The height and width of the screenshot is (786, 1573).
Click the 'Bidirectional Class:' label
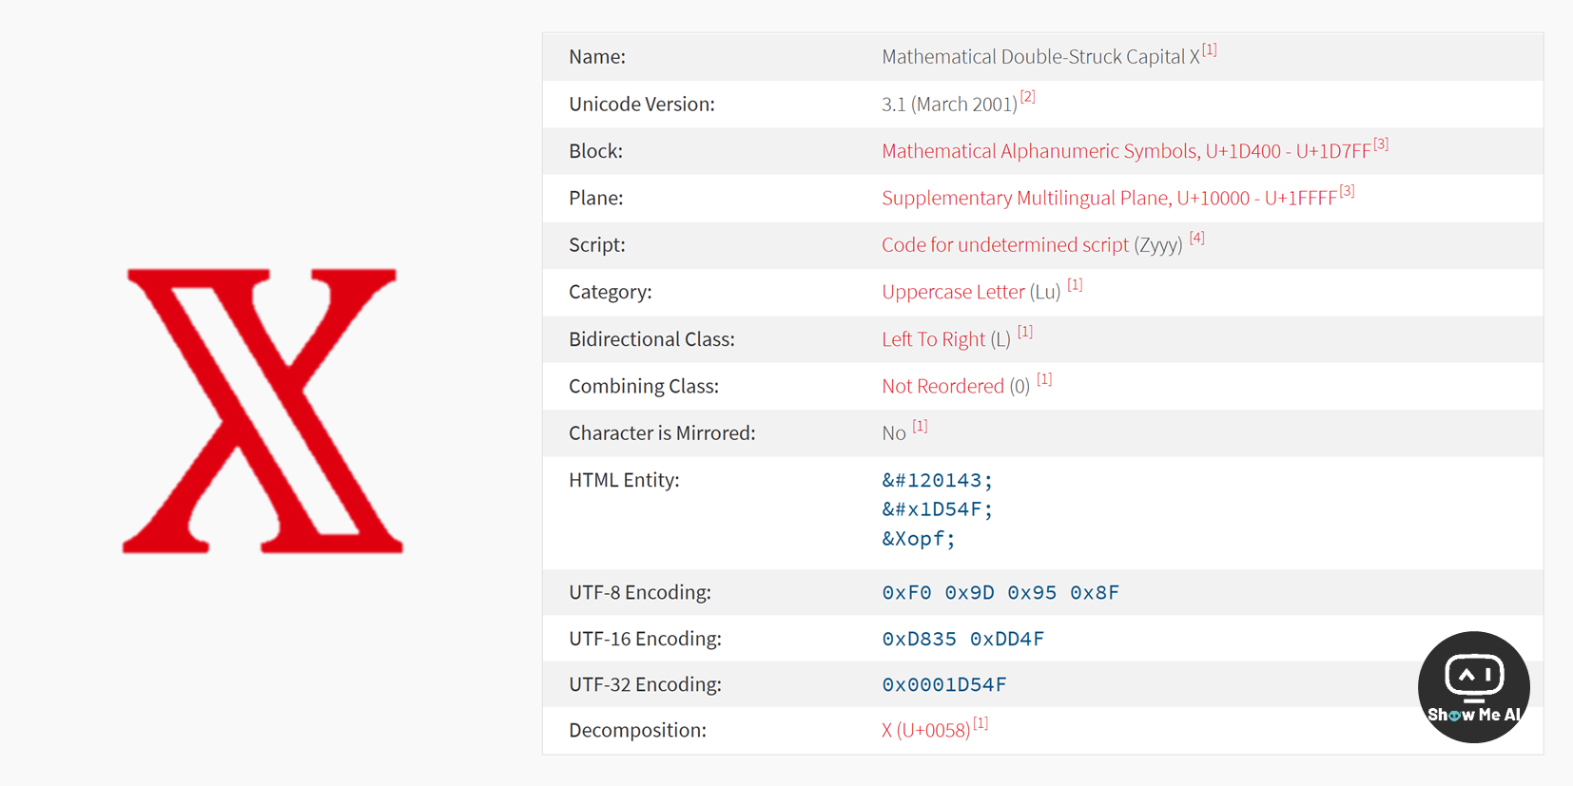coord(651,339)
